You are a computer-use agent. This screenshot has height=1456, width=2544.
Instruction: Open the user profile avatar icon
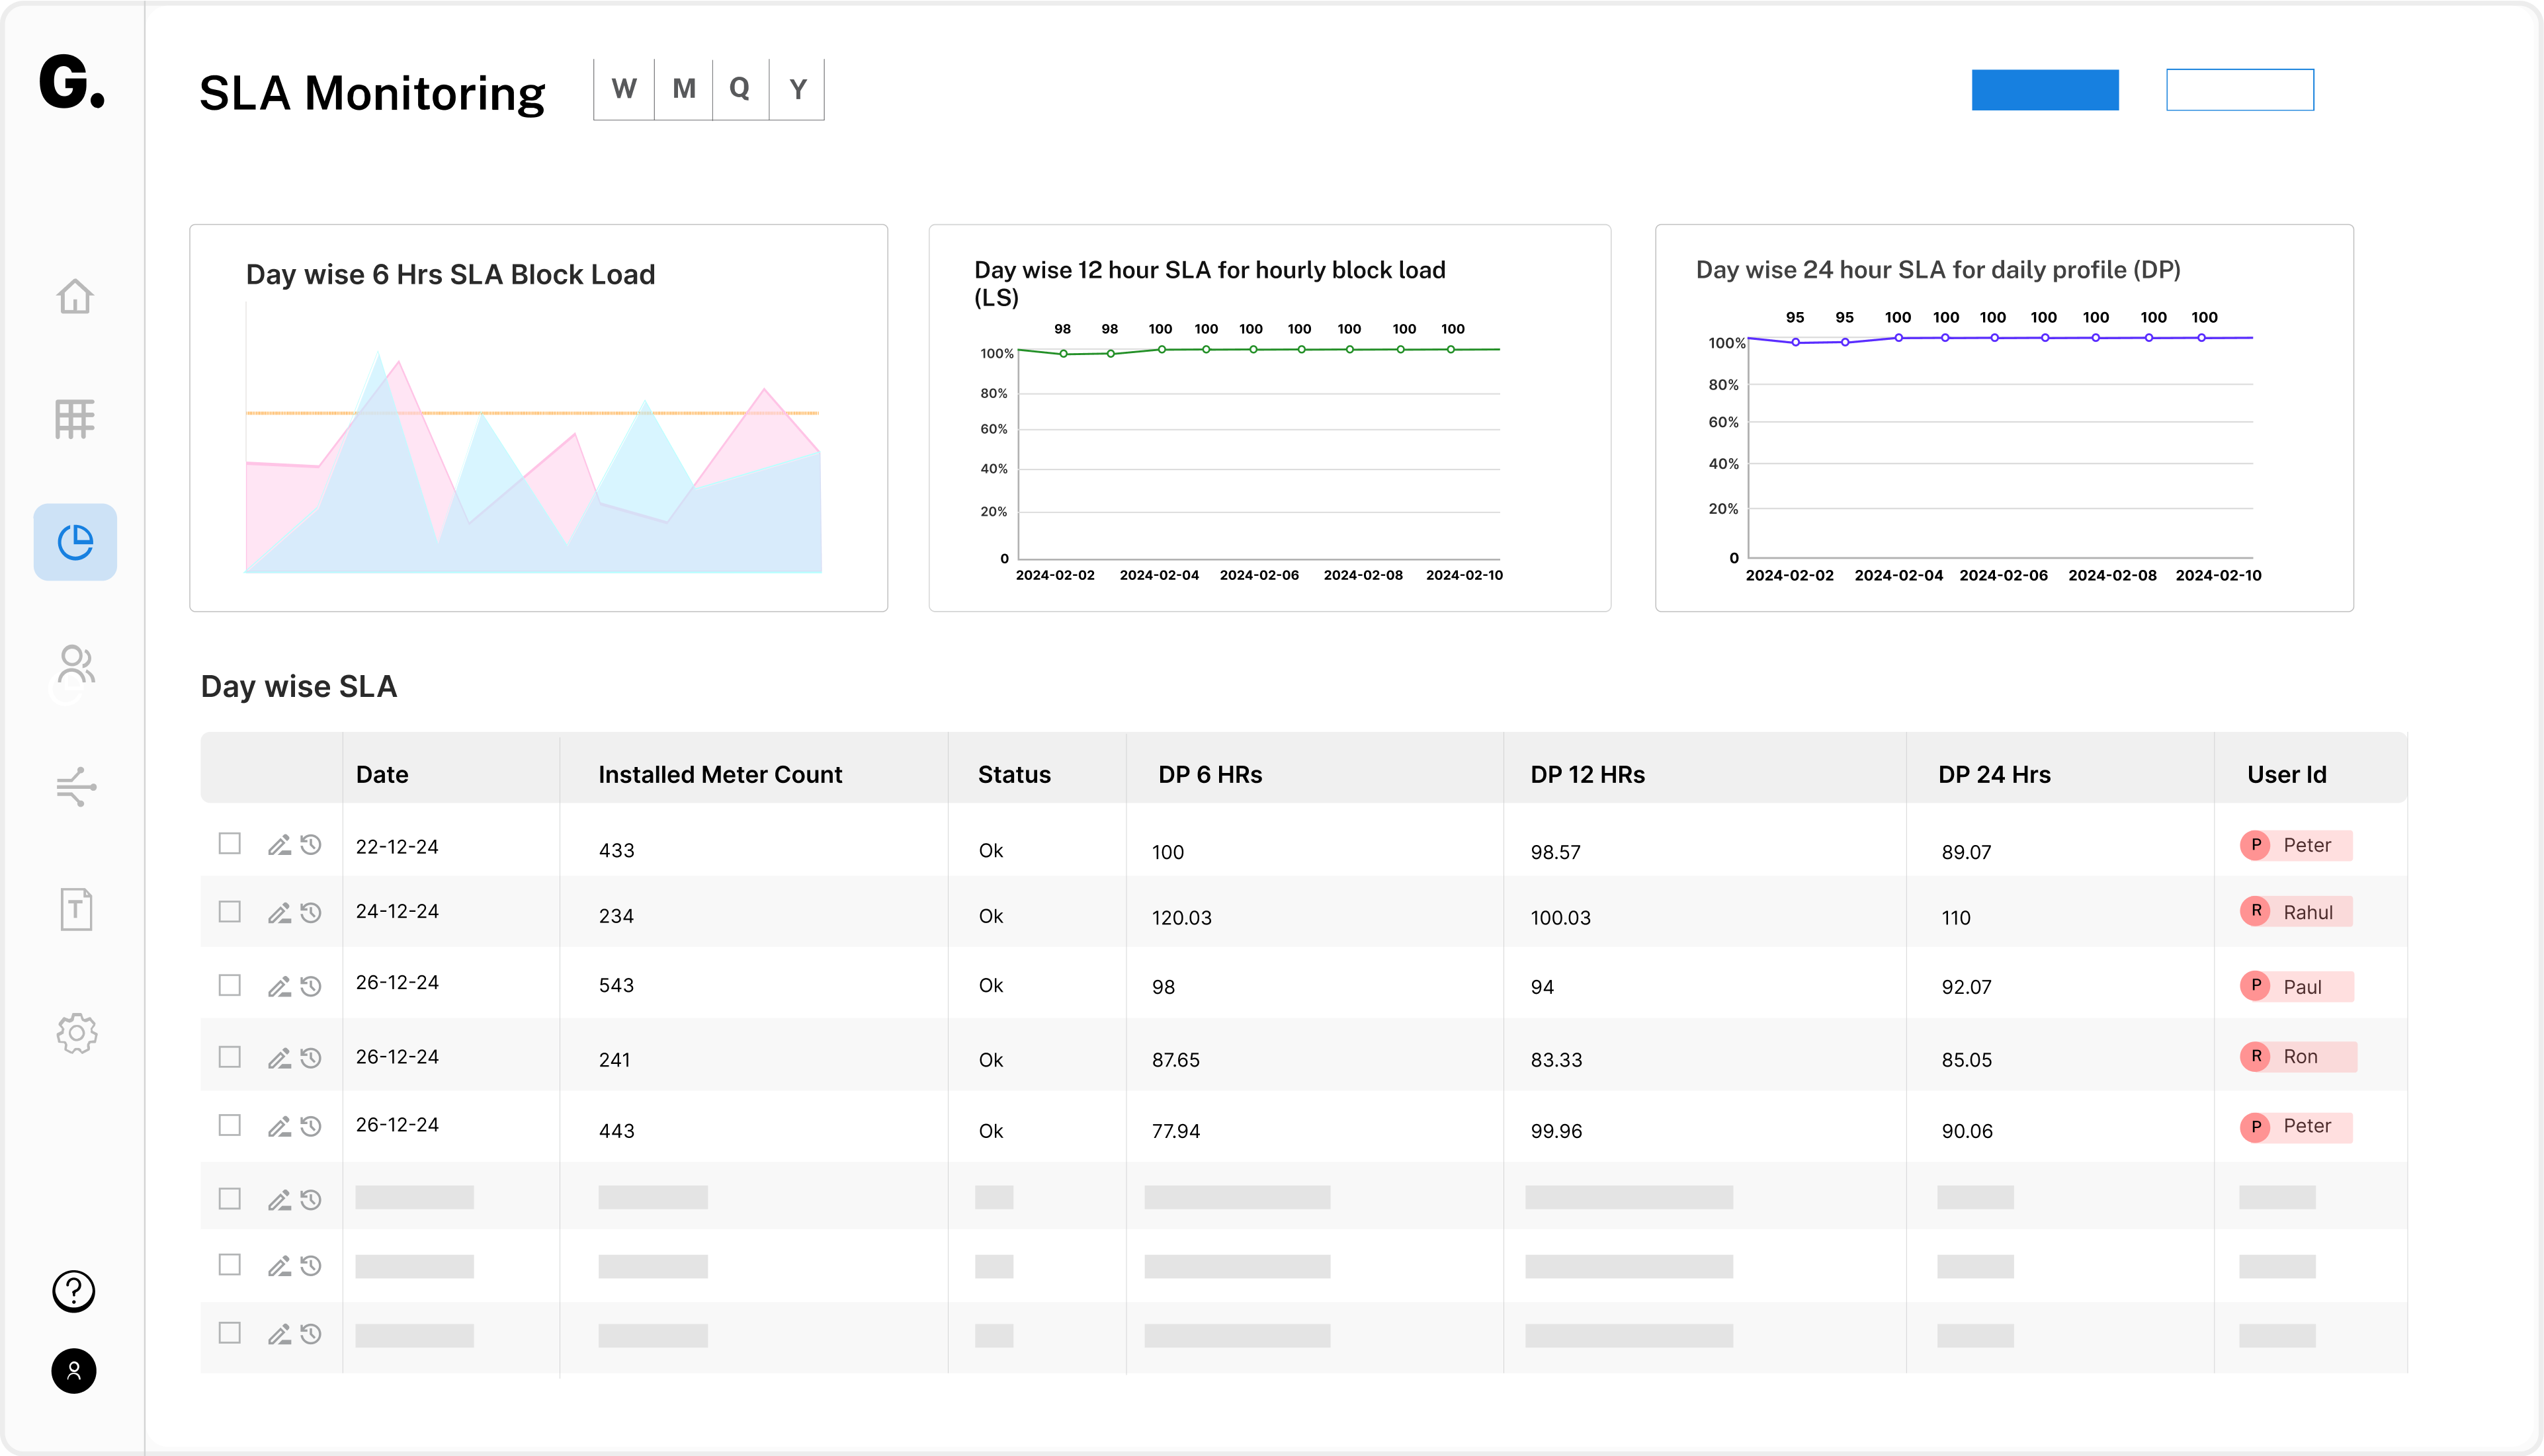(x=74, y=1371)
